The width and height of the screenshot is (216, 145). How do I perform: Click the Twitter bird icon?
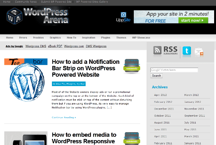(187, 51)
